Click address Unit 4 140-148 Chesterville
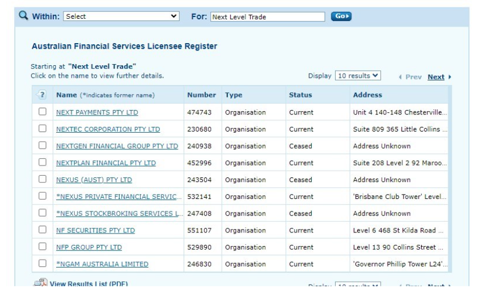Screen dimensions: 483x288 click(400, 112)
